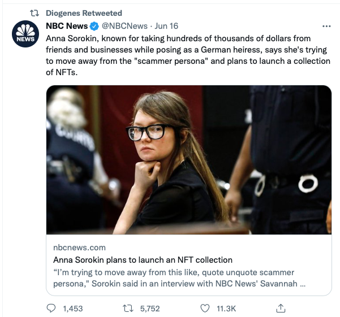Screen dimensions: 340x317
Task: Open the NBC News account name
Action: coord(67,26)
